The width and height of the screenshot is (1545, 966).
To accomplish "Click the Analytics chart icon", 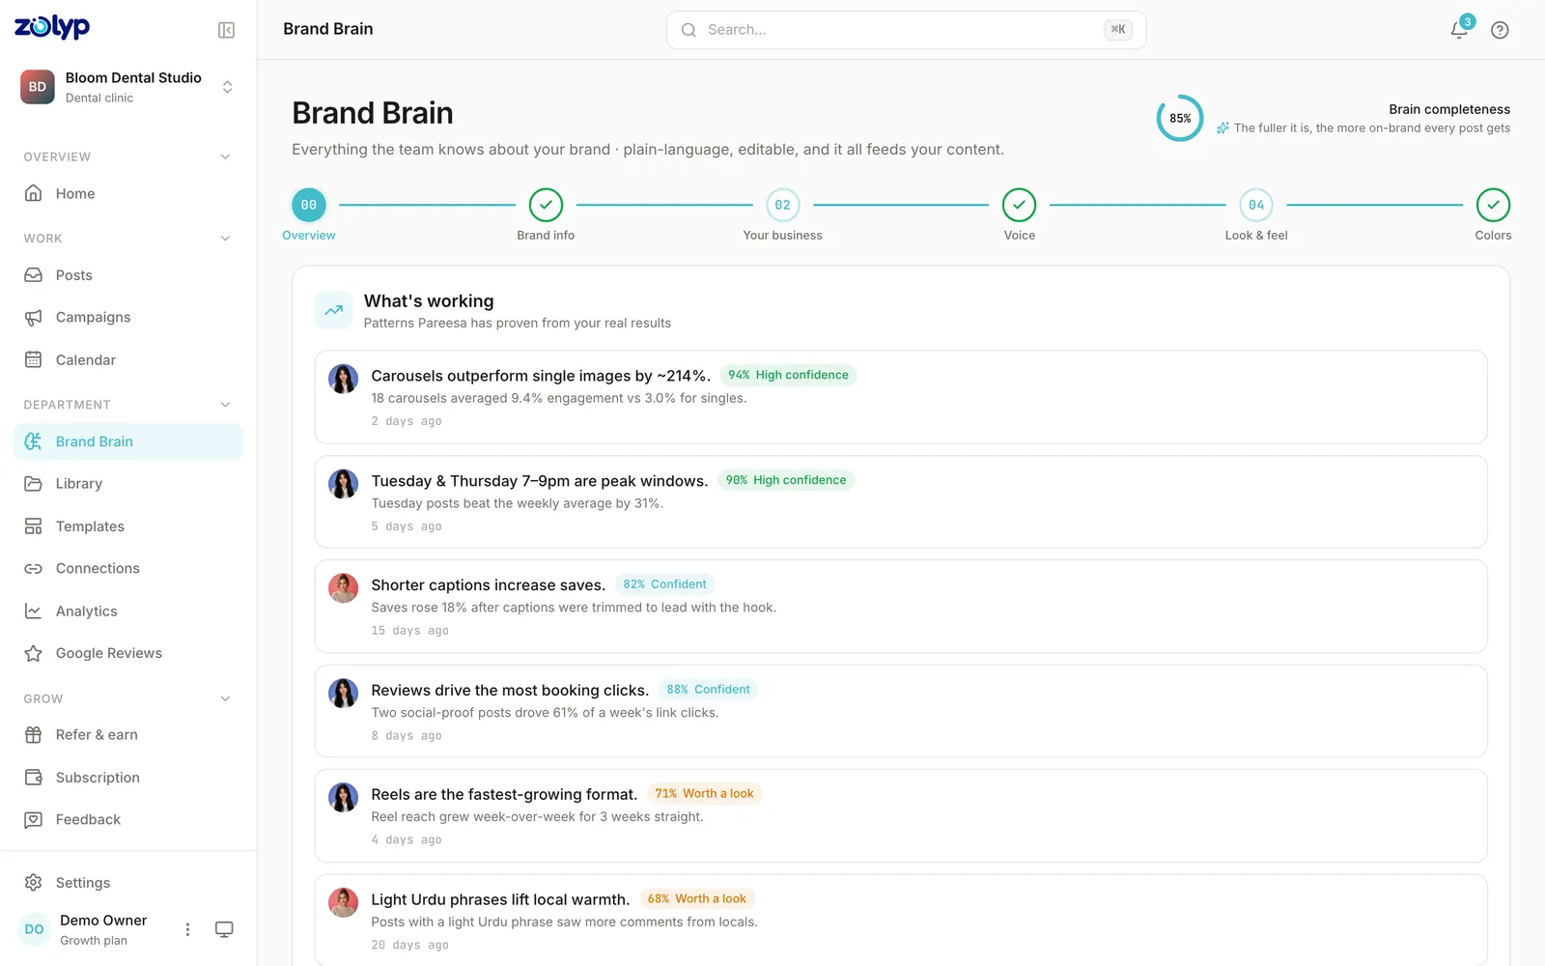I will [34, 611].
